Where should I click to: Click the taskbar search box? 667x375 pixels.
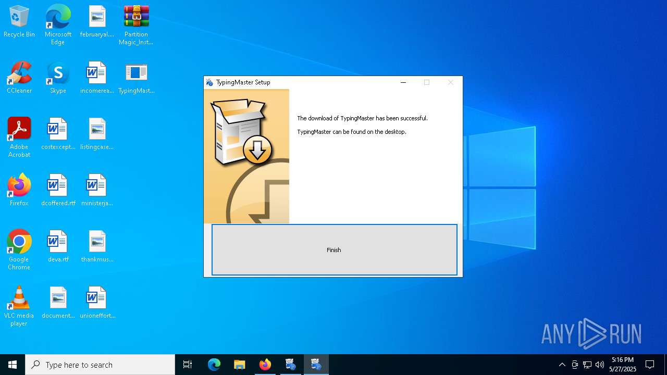100,365
